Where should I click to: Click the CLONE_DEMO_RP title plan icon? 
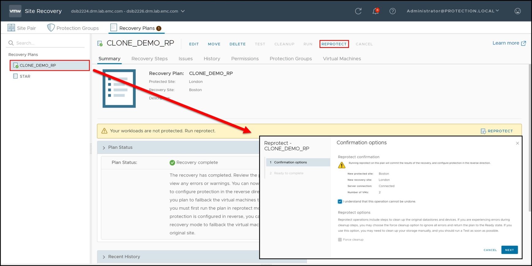(x=100, y=44)
